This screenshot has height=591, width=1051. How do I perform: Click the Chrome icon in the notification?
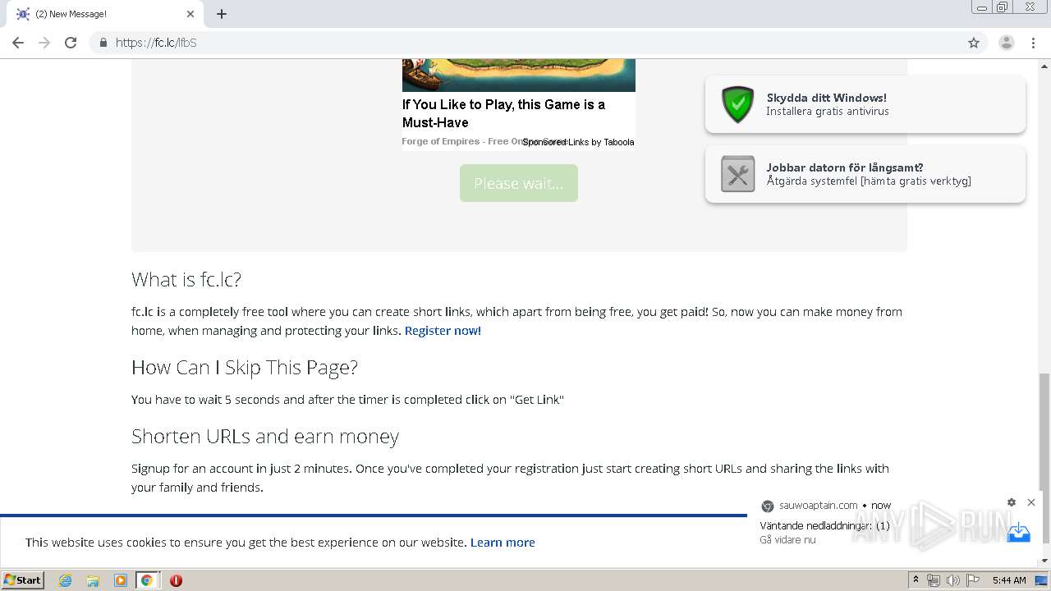[x=768, y=506]
